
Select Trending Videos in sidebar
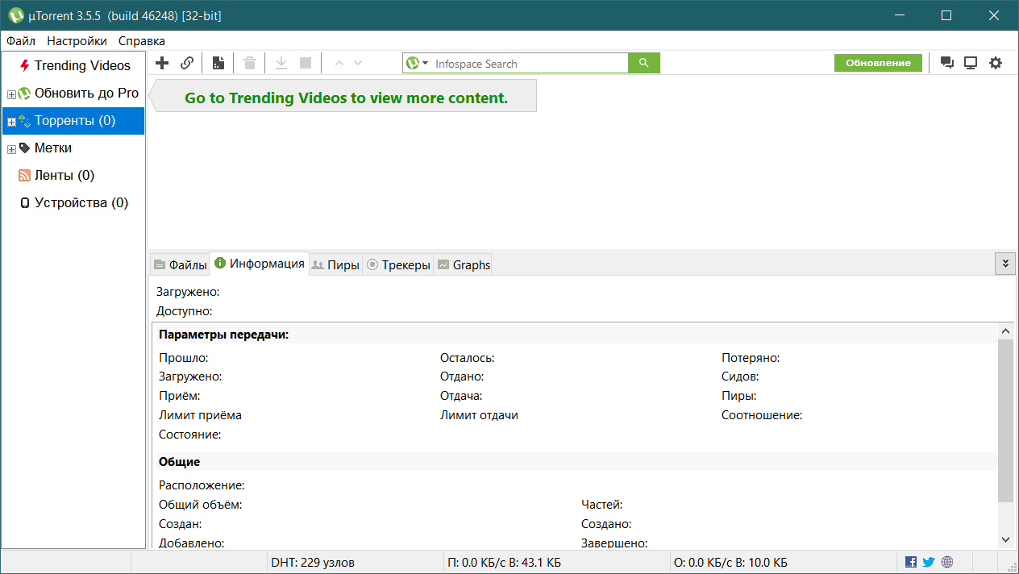73,65
